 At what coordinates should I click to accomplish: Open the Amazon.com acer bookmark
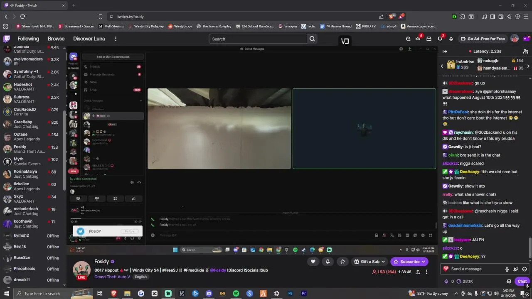coord(418,26)
